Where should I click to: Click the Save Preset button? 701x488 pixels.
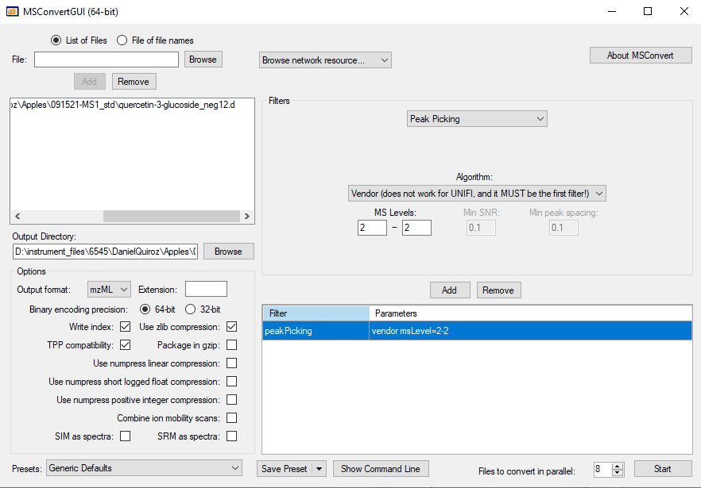coord(285,469)
